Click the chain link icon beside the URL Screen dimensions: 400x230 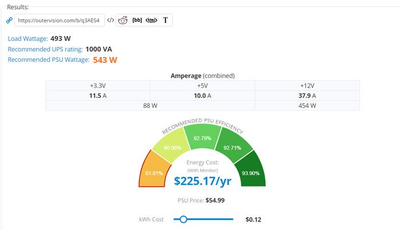point(9,21)
